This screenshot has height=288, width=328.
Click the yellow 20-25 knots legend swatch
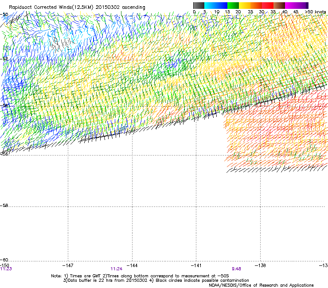point(245,5)
